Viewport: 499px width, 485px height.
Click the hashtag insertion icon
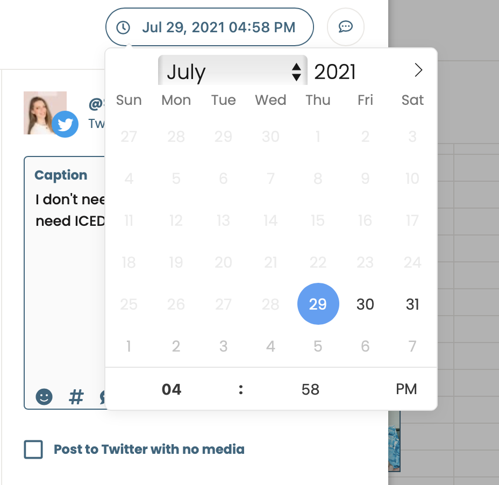[x=76, y=397]
